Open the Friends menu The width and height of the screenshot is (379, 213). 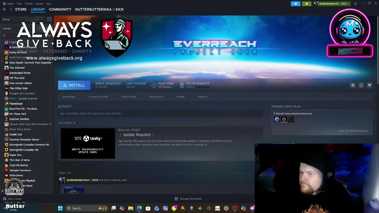point(29,4)
